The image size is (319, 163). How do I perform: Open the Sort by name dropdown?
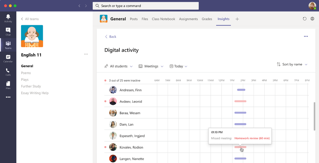tap(292, 64)
